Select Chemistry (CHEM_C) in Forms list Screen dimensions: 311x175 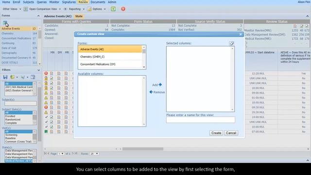110,57
